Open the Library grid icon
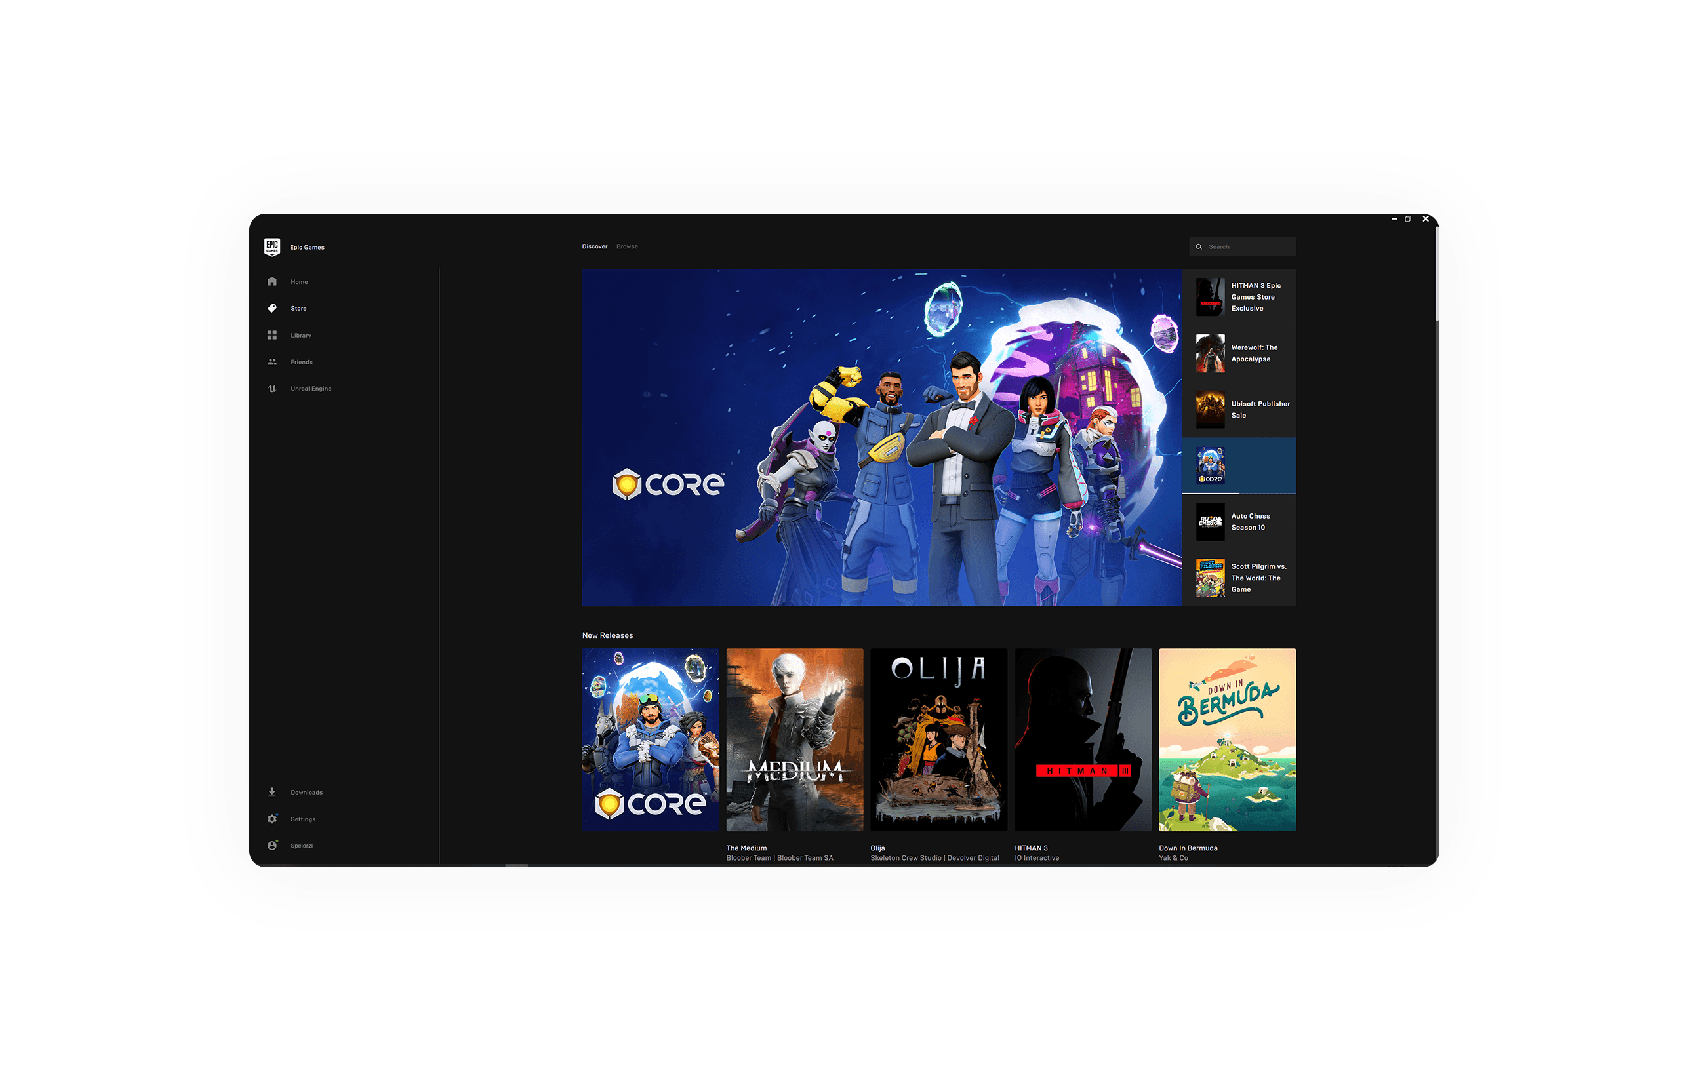Screen dimensions: 1688x1081 click(x=271, y=335)
